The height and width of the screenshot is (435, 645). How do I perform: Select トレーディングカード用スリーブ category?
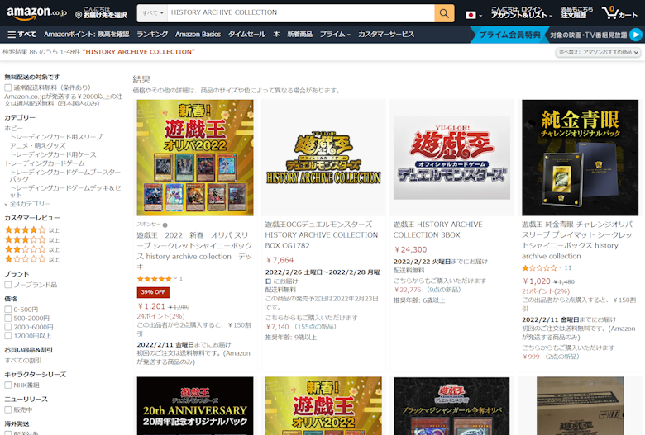(x=56, y=137)
